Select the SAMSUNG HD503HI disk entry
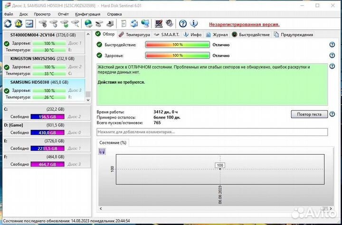Viewport: 342px width, 225px height. tap(44, 89)
